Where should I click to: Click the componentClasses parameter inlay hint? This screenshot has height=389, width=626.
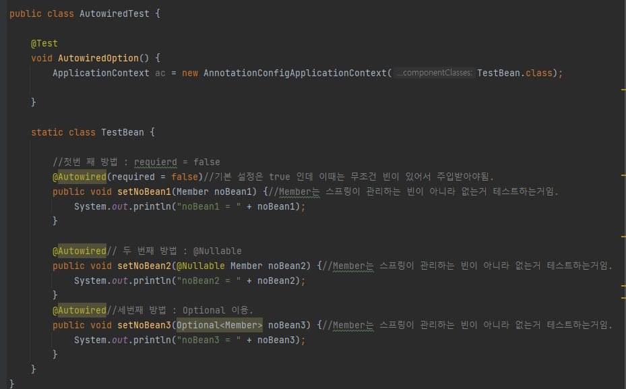(x=435, y=73)
